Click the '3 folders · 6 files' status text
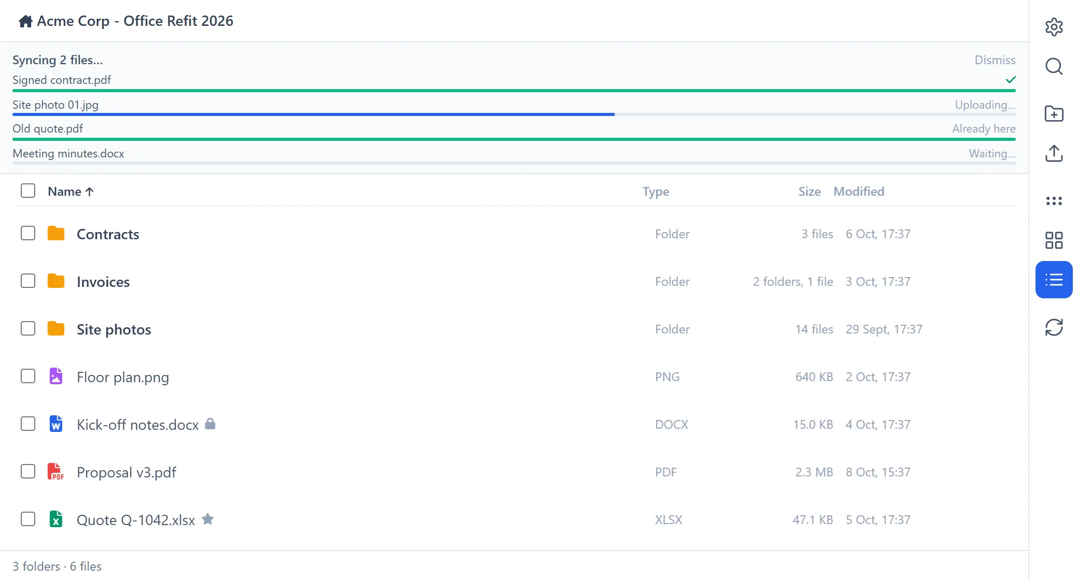This screenshot has height=580, width=1078. pos(57,567)
